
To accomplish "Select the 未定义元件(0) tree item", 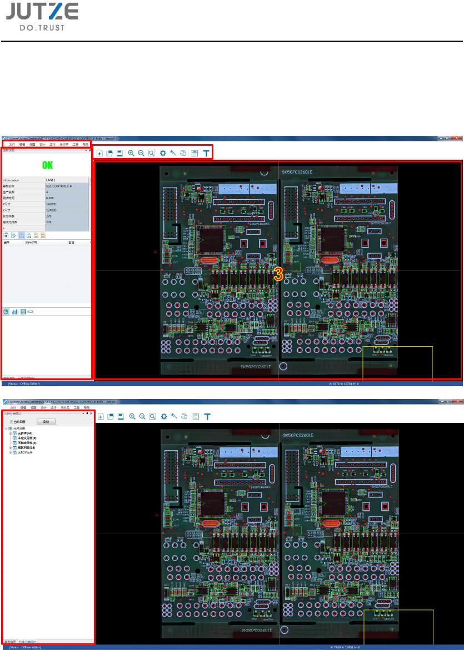I will click(26, 437).
